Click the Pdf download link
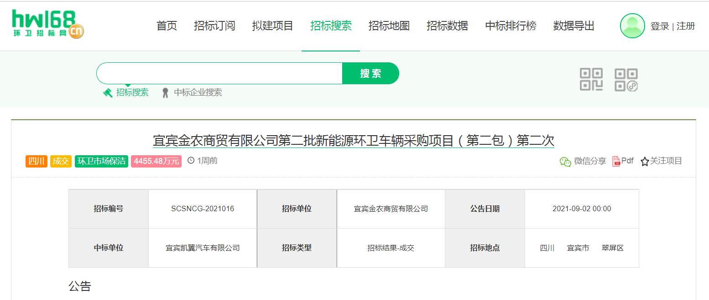Viewport: 709px width, 300px height. pos(627,161)
